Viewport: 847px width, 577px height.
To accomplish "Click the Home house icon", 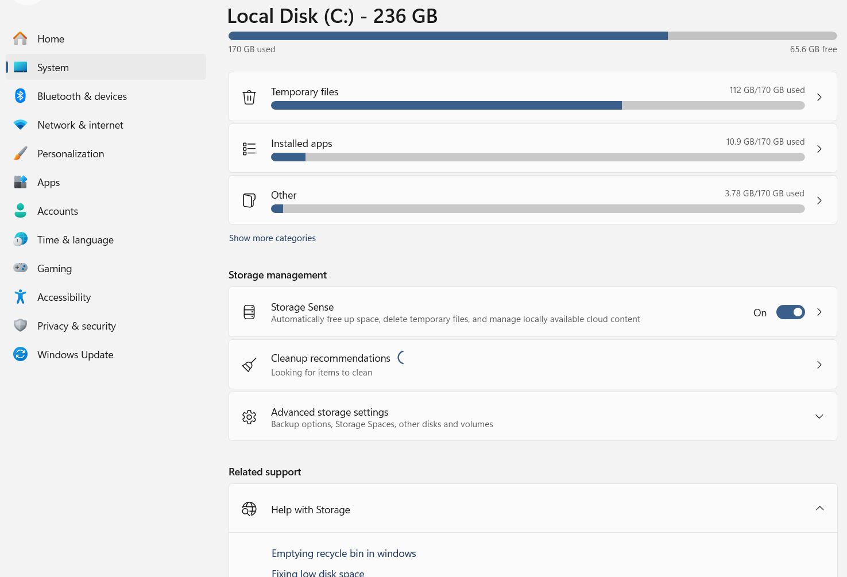I will pyautogui.click(x=20, y=38).
